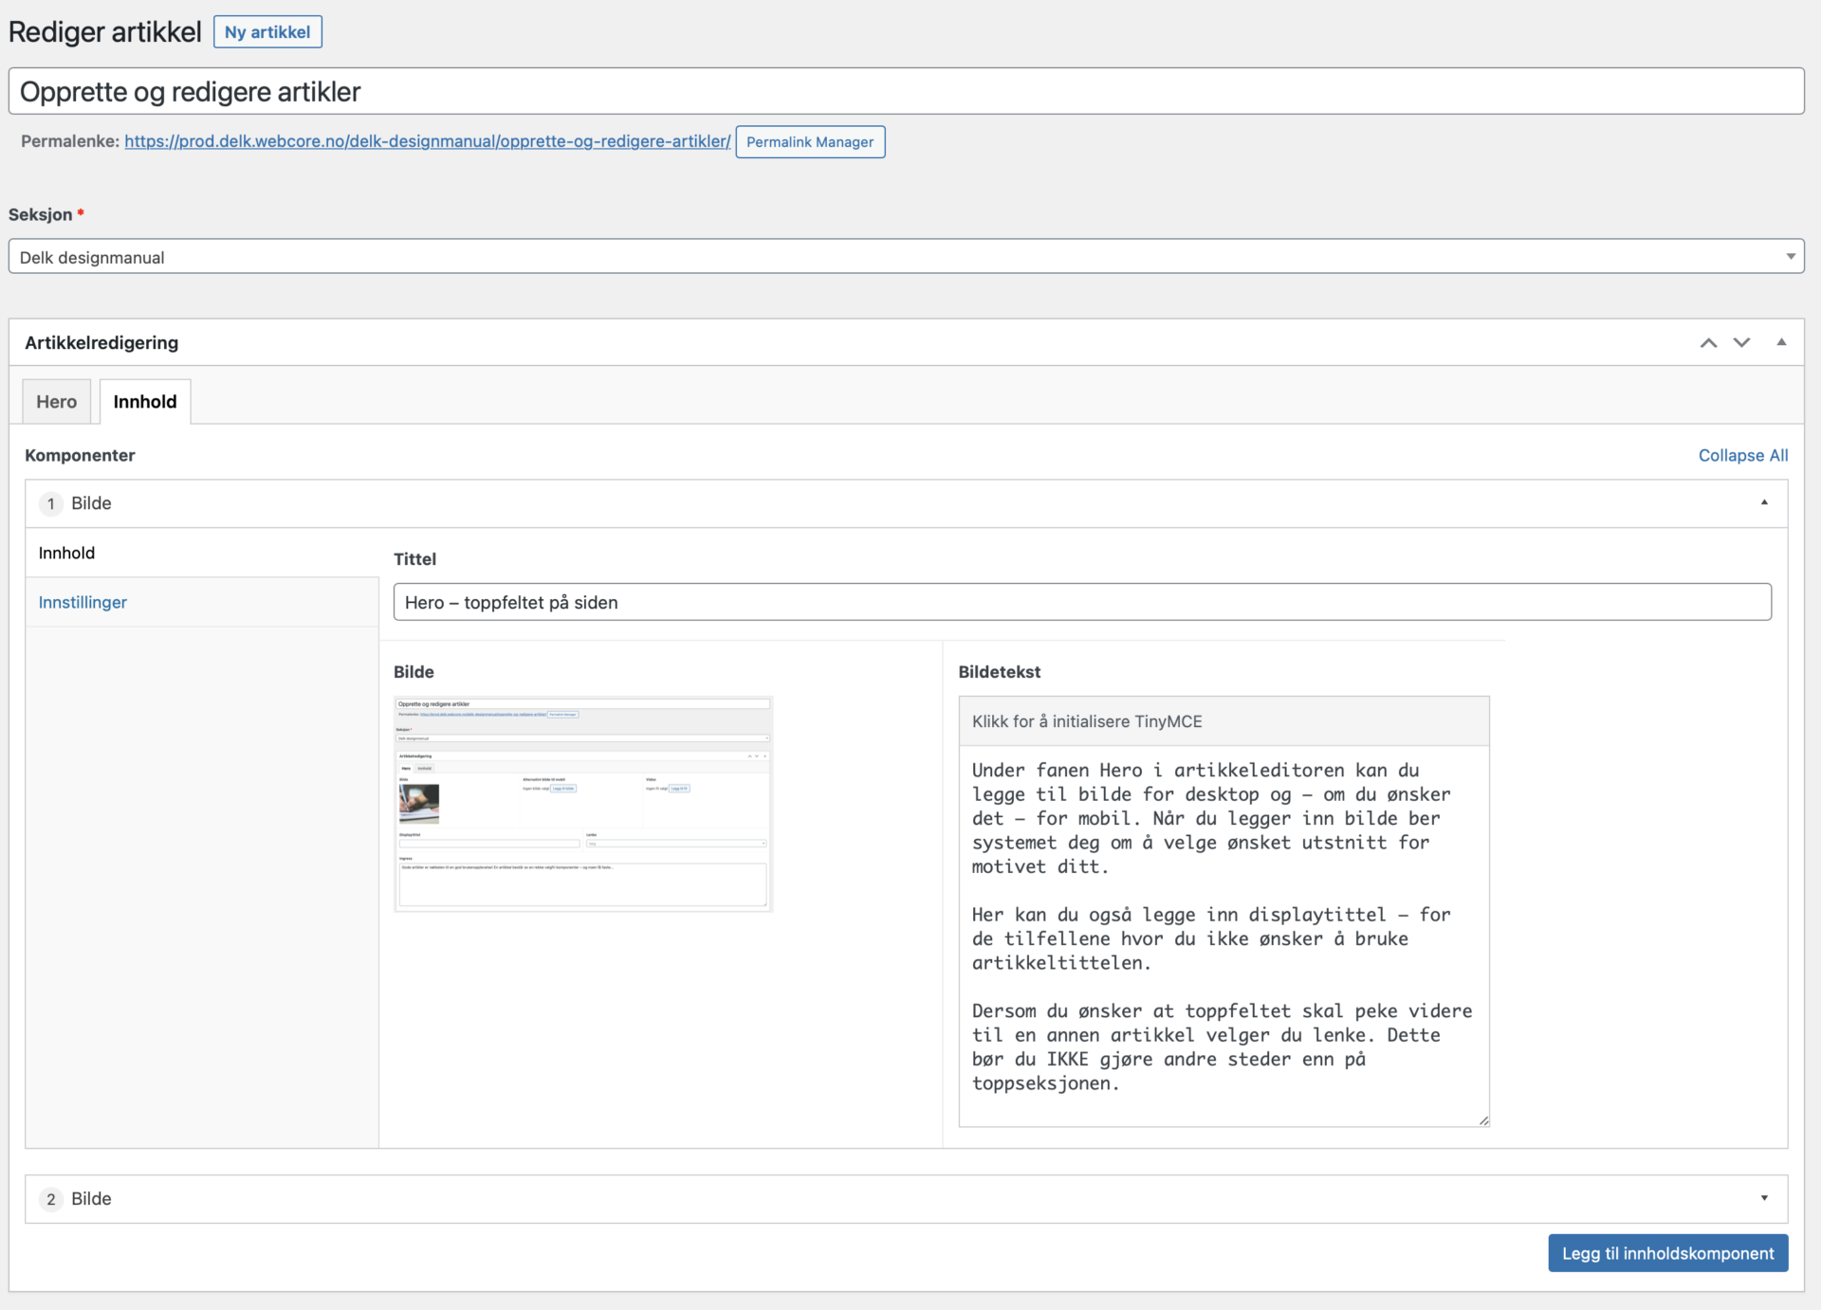The height and width of the screenshot is (1310, 1821).
Task: Move Artikkelredigering panel down with arrow
Action: 1741,343
